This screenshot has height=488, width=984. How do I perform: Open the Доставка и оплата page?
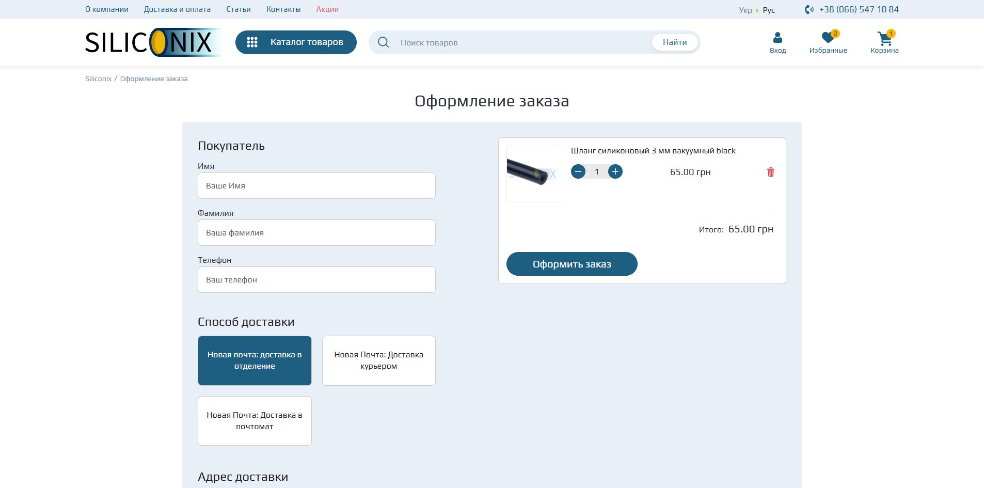click(177, 9)
